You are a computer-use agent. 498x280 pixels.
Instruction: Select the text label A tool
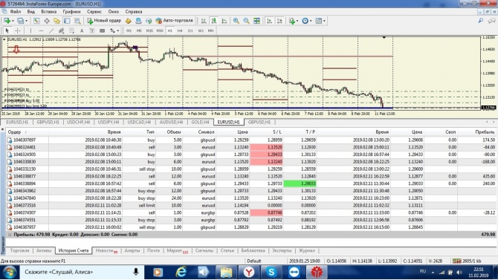click(x=82, y=30)
